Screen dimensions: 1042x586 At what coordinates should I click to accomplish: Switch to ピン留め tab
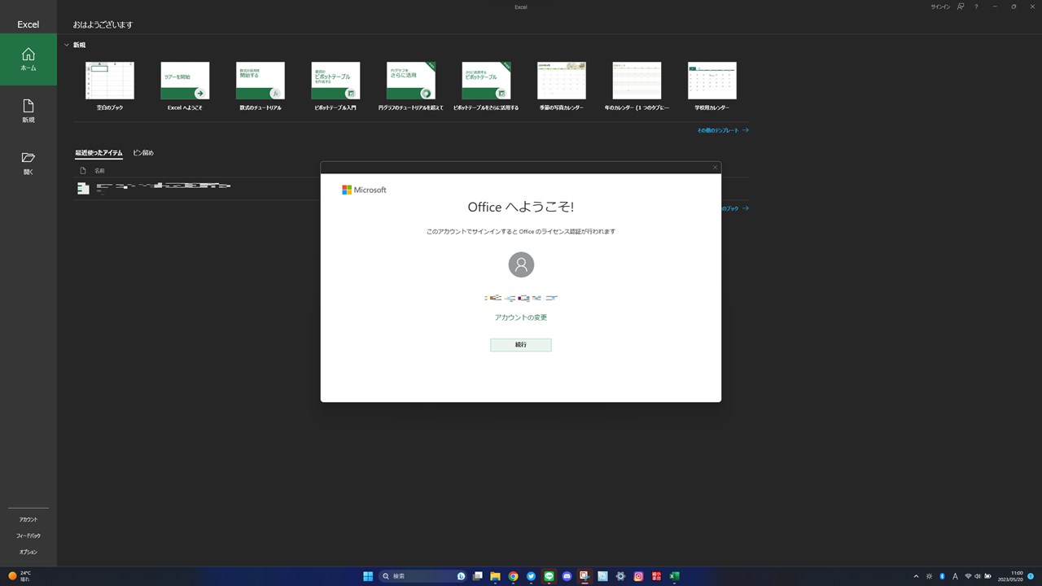pos(143,153)
